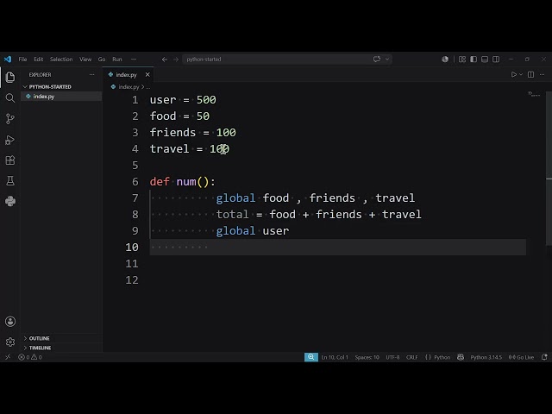Open the Accounts menu icon
The height and width of the screenshot is (414, 552).
point(10,322)
